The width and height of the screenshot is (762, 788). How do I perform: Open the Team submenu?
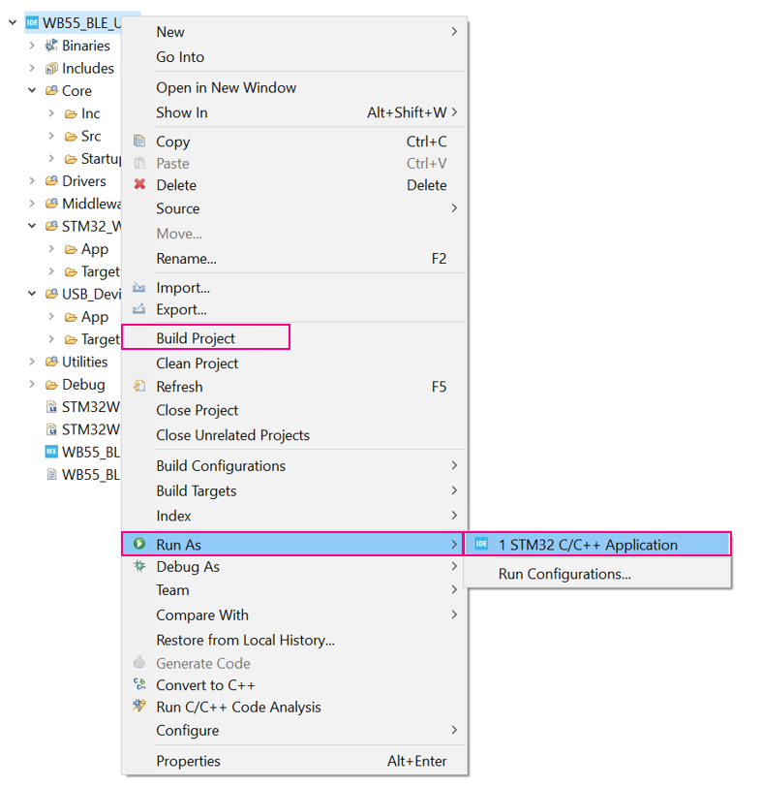click(x=294, y=590)
